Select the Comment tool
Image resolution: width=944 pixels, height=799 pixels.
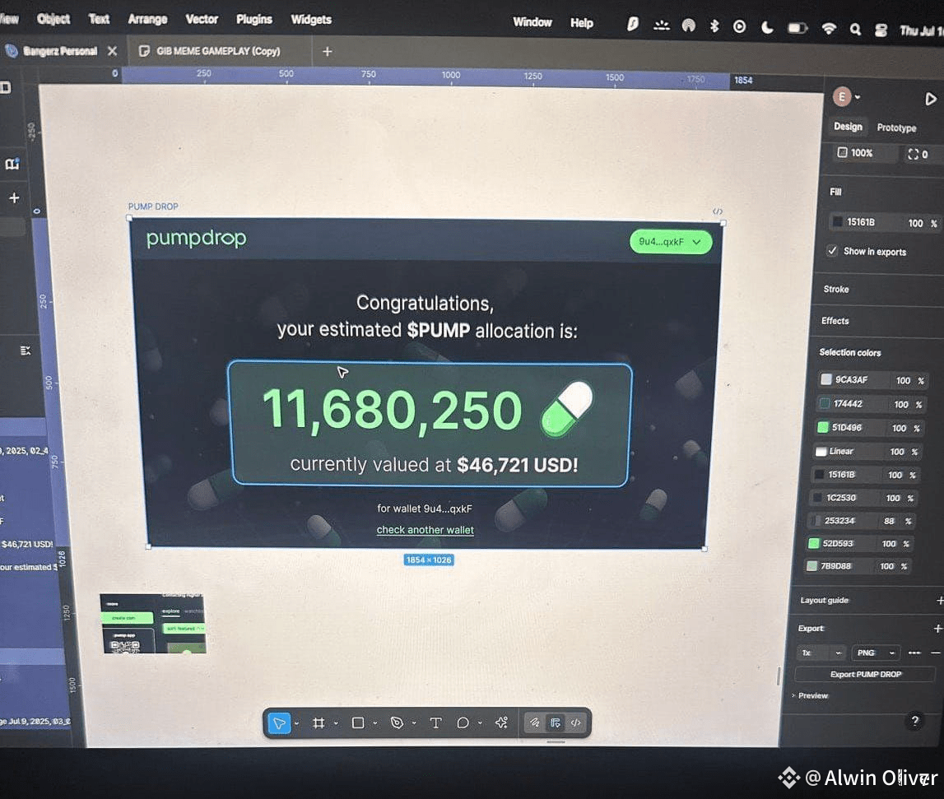463,722
